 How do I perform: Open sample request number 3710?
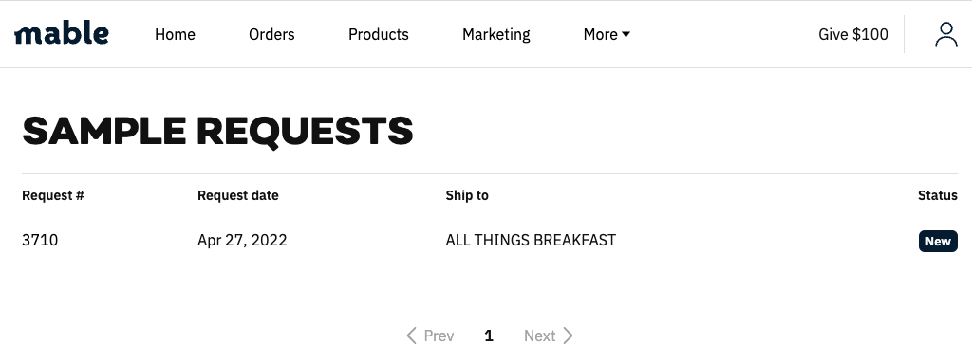(x=40, y=241)
